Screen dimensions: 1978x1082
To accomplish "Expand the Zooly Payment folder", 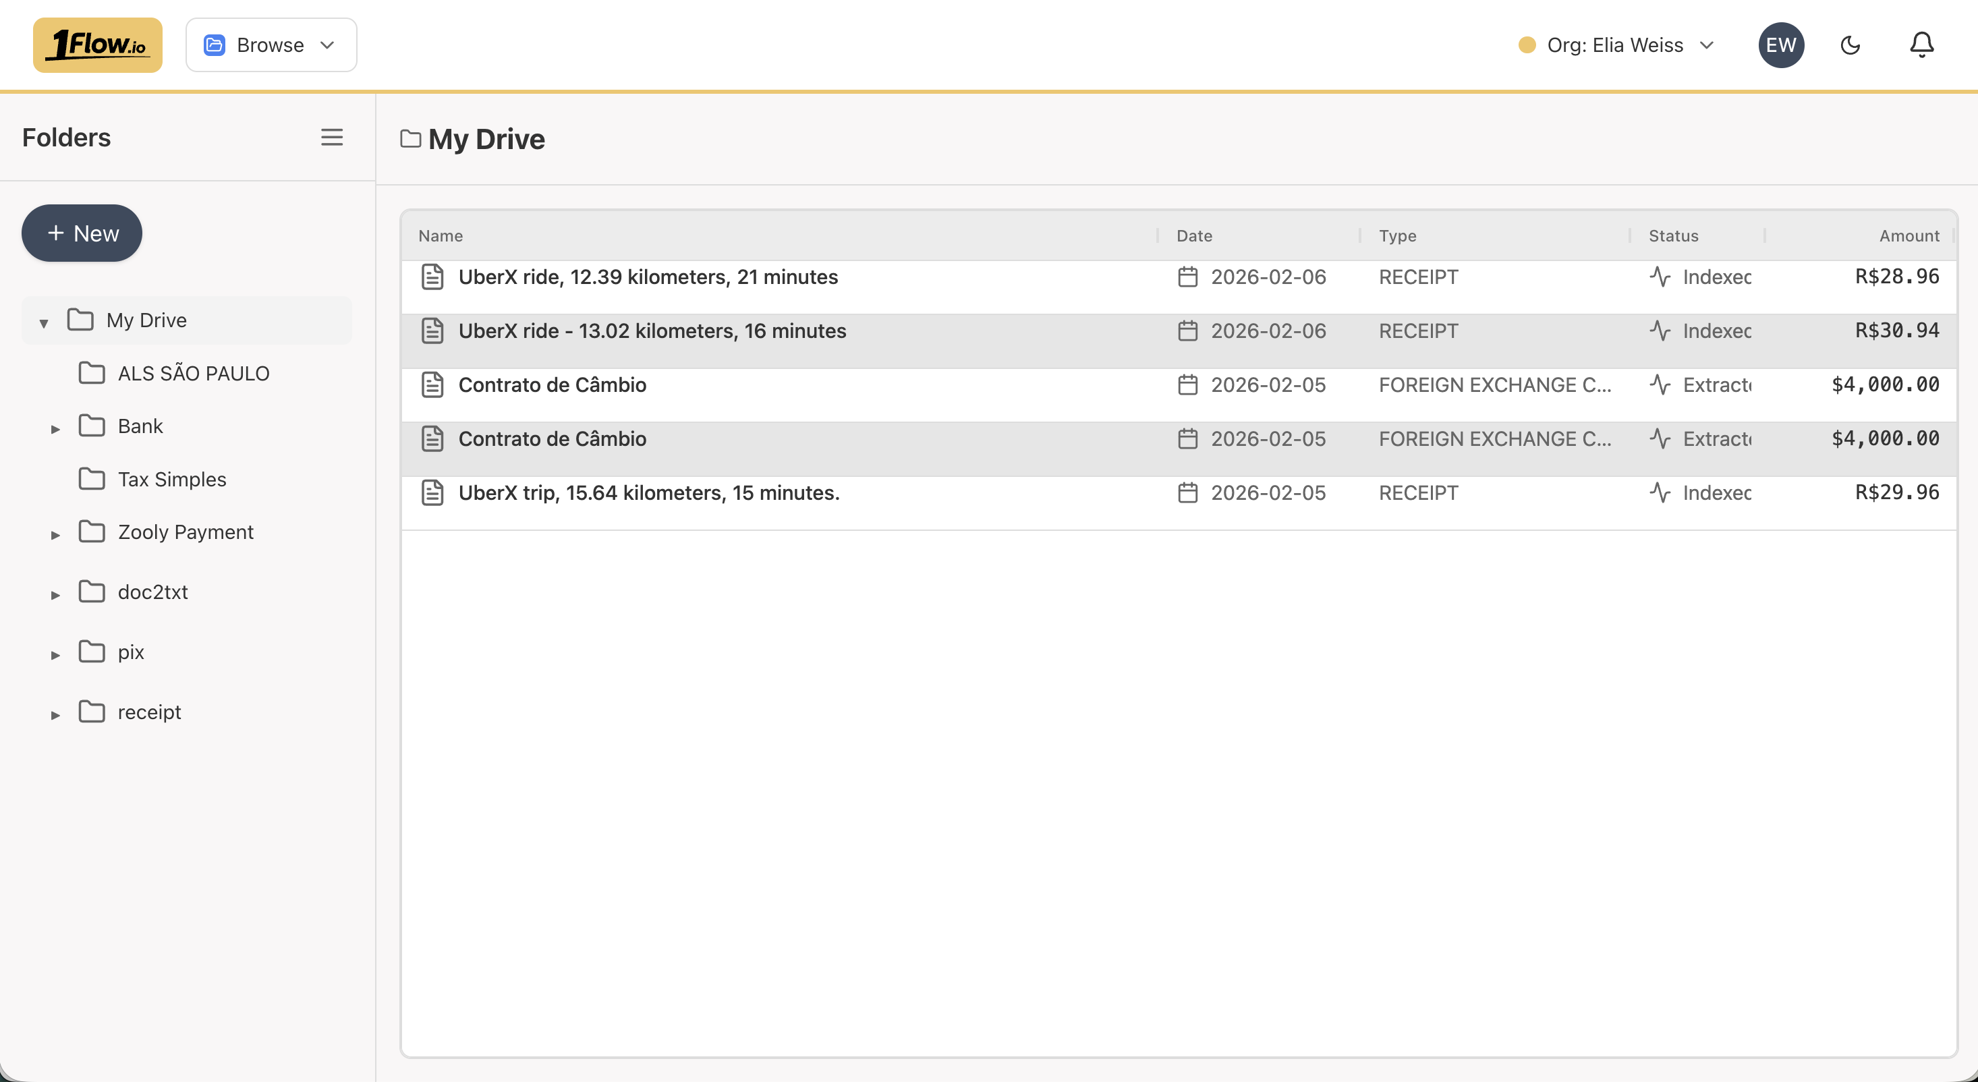I will pyautogui.click(x=55, y=534).
